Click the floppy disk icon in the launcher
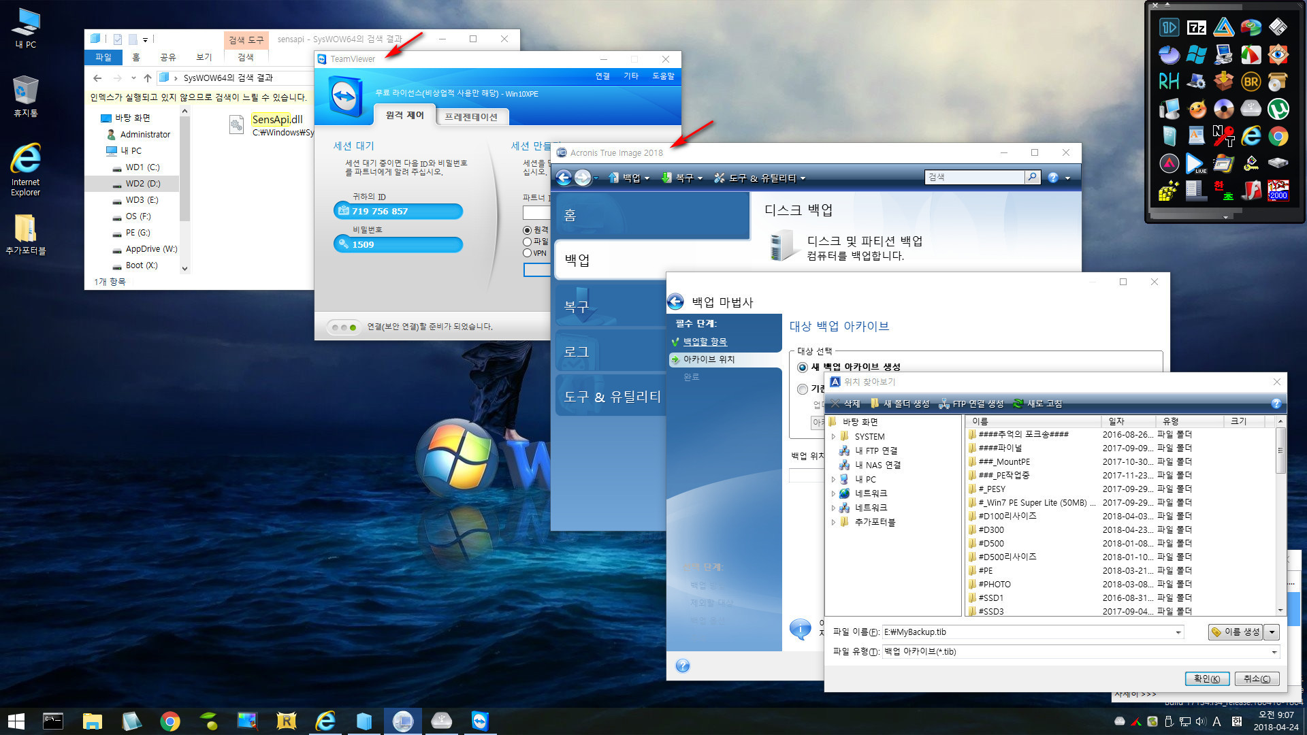 tap(1278, 27)
